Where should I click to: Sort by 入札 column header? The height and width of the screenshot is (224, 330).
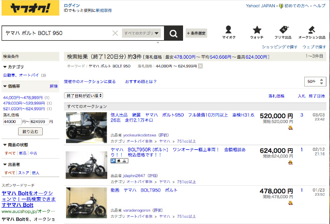302,96
